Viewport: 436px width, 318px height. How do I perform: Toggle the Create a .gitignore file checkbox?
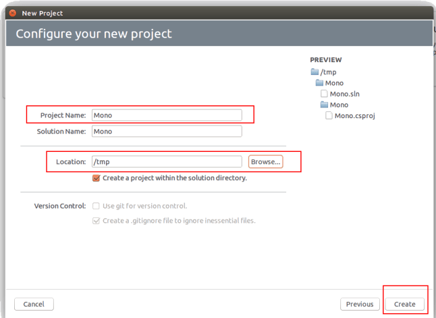(97, 221)
